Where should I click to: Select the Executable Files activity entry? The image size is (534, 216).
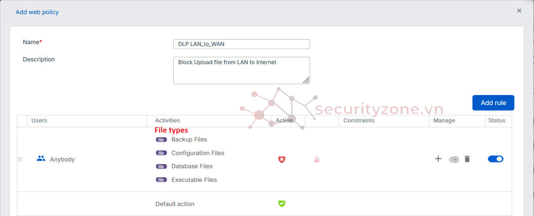click(194, 180)
